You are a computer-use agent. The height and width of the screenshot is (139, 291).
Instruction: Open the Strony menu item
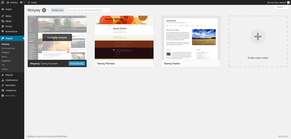[12, 26]
